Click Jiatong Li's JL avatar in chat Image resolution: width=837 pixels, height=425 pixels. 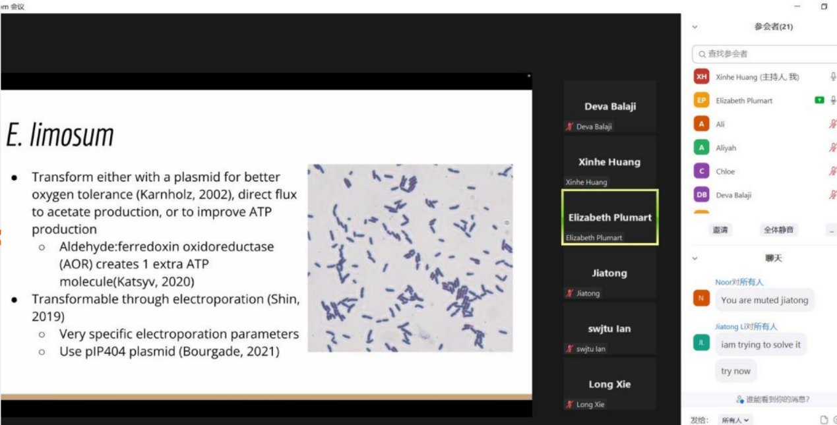(701, 343)
